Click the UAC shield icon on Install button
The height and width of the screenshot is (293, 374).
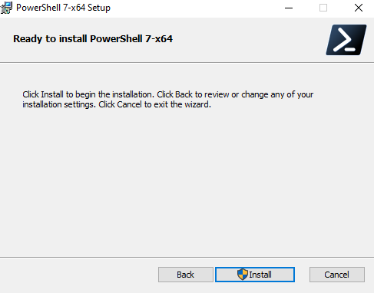242,275
